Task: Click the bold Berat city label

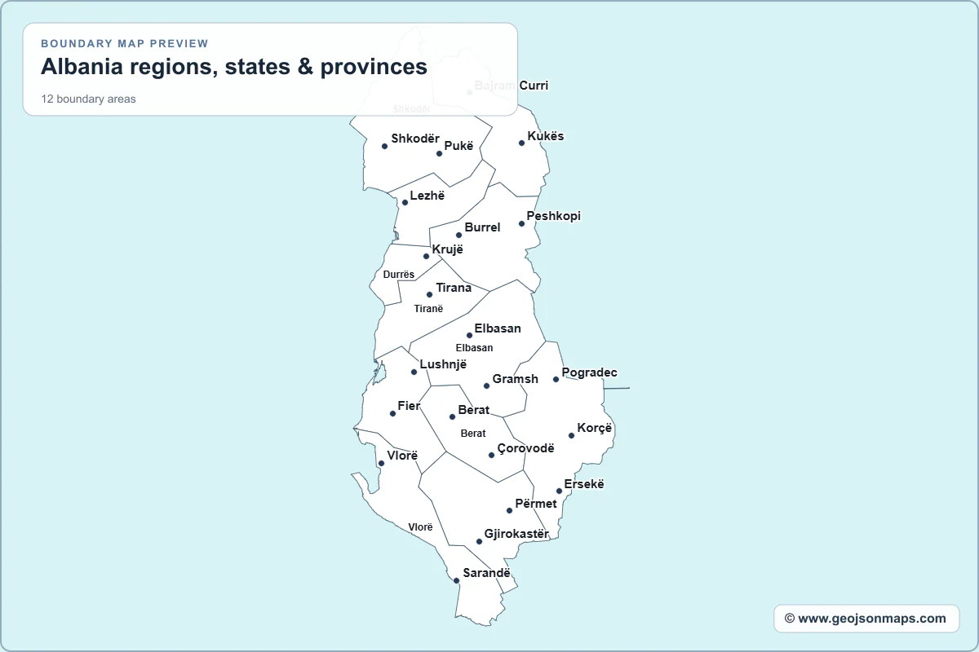Action: 474,410
